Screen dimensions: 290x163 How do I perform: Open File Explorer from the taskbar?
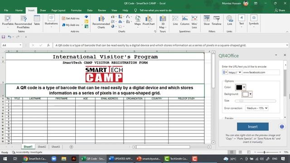tap(64, 159)
